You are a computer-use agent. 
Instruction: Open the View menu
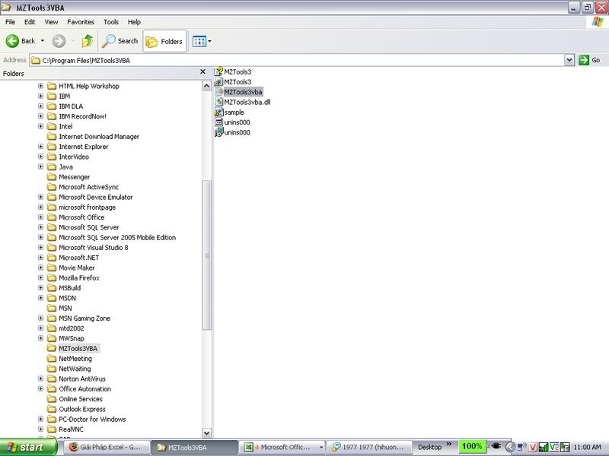pos(51,22)
